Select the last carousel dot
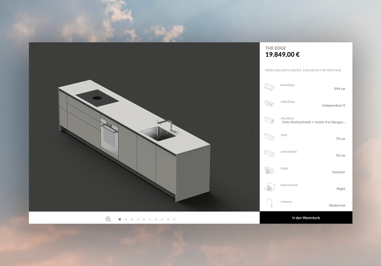The height and width of the screenshot is (266, 381). coord(174,219)
